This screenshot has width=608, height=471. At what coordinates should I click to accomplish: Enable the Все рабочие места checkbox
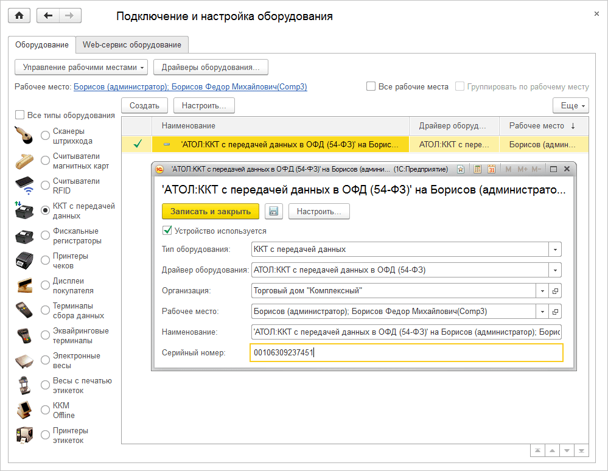(x=371, y=86)
